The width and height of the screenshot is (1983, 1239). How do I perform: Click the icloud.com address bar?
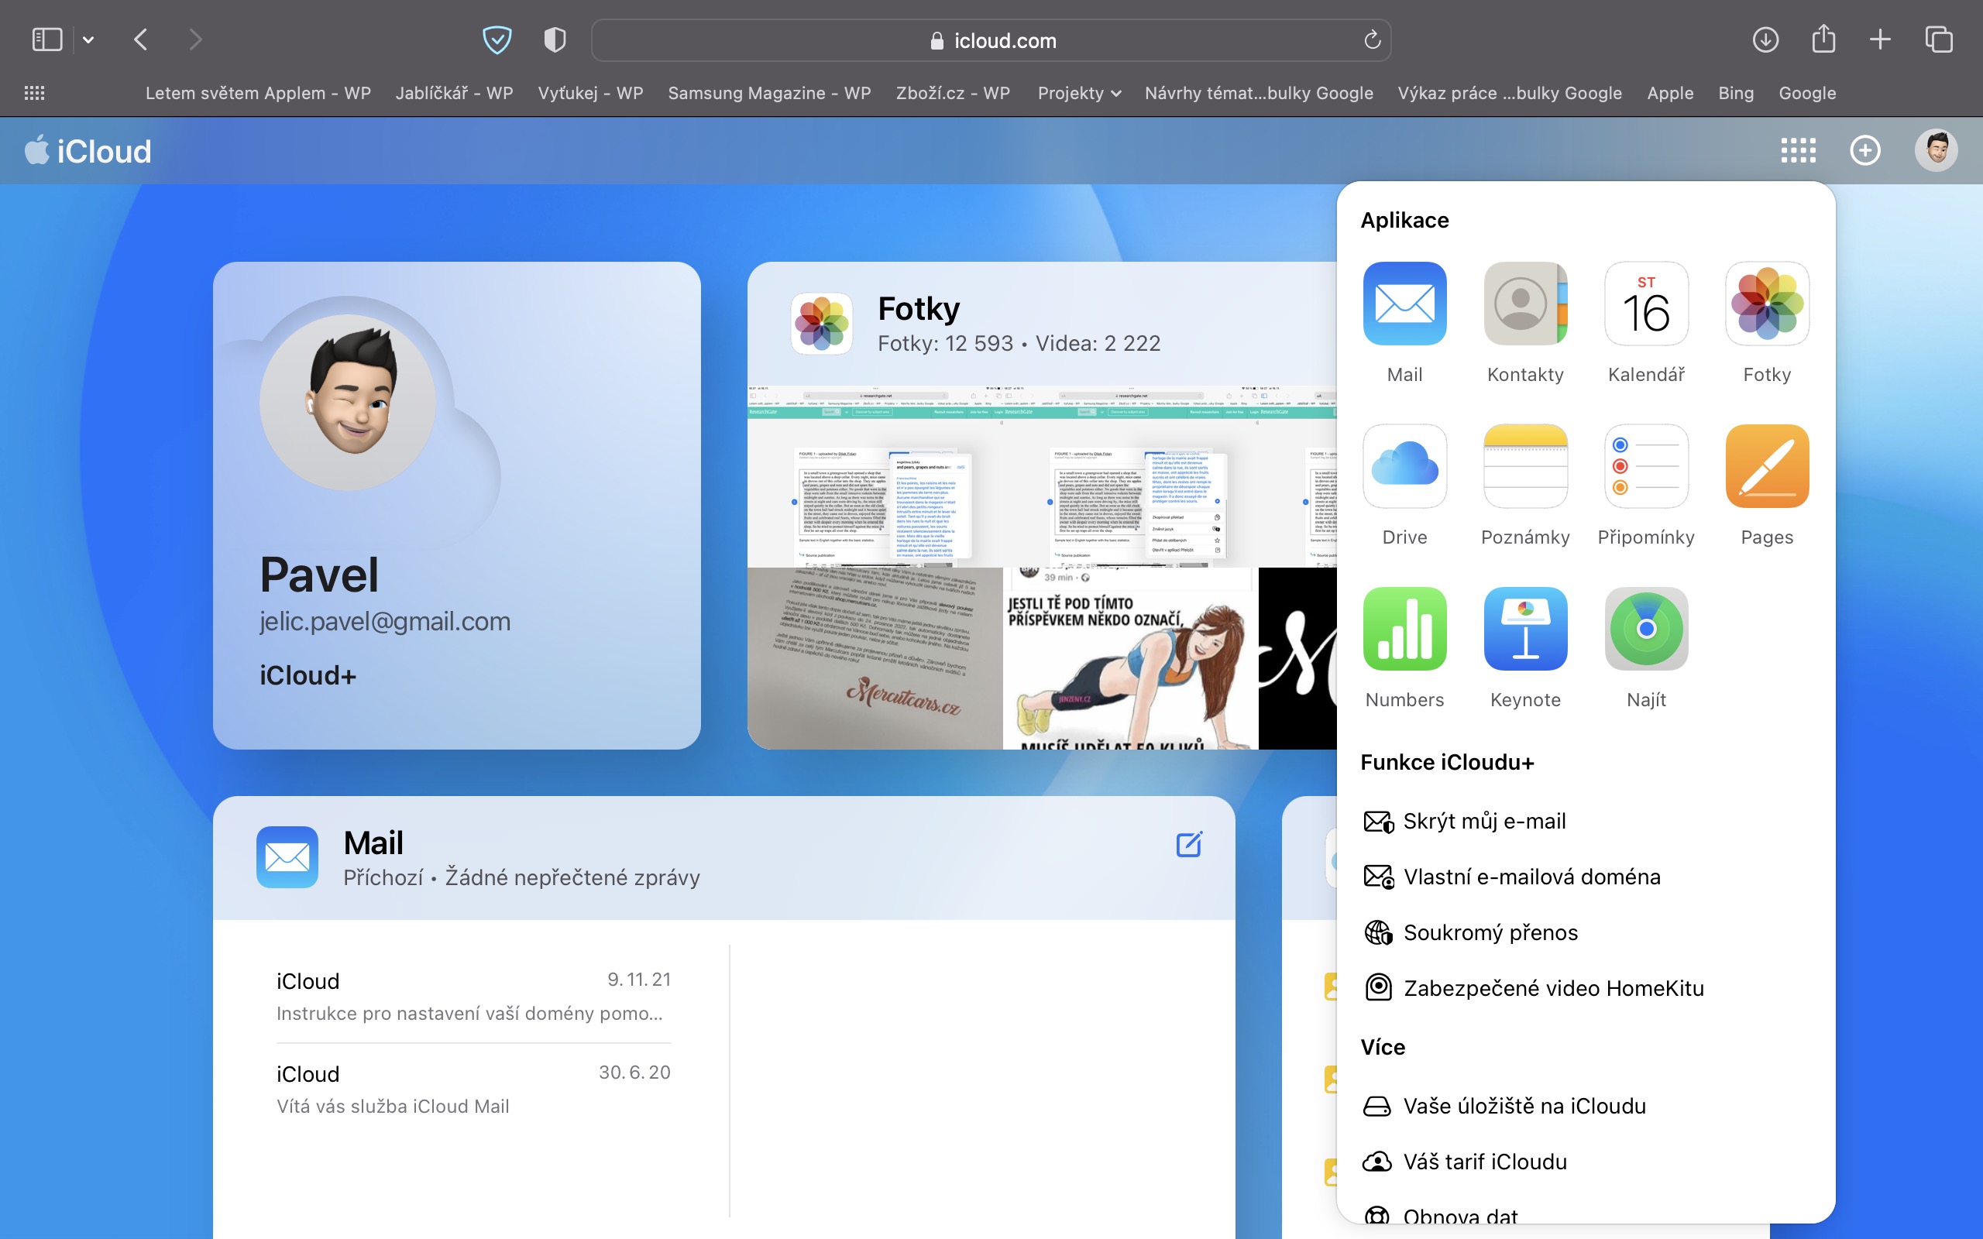pos(991,40)
